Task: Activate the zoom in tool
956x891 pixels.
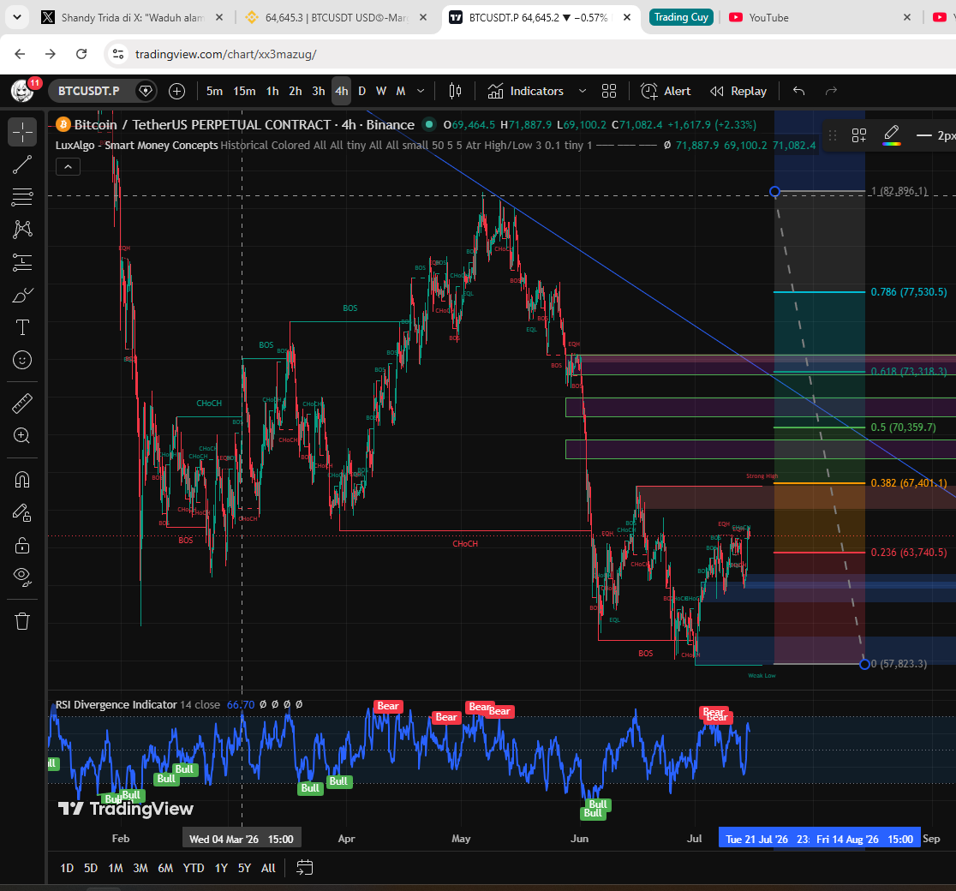Action: [x=22, y=435]
